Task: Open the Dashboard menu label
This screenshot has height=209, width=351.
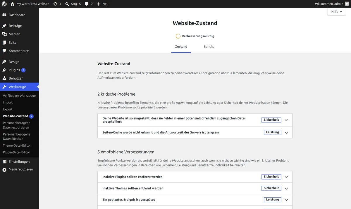Action: [17, 15]
